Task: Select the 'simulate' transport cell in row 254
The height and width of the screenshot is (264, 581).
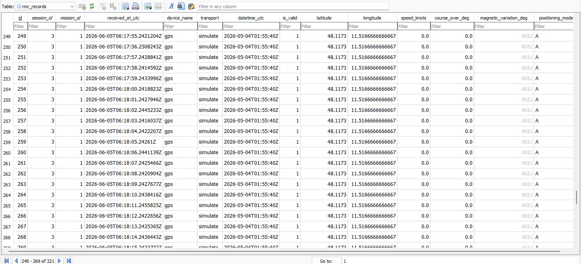Action: [x=210, y=89]
